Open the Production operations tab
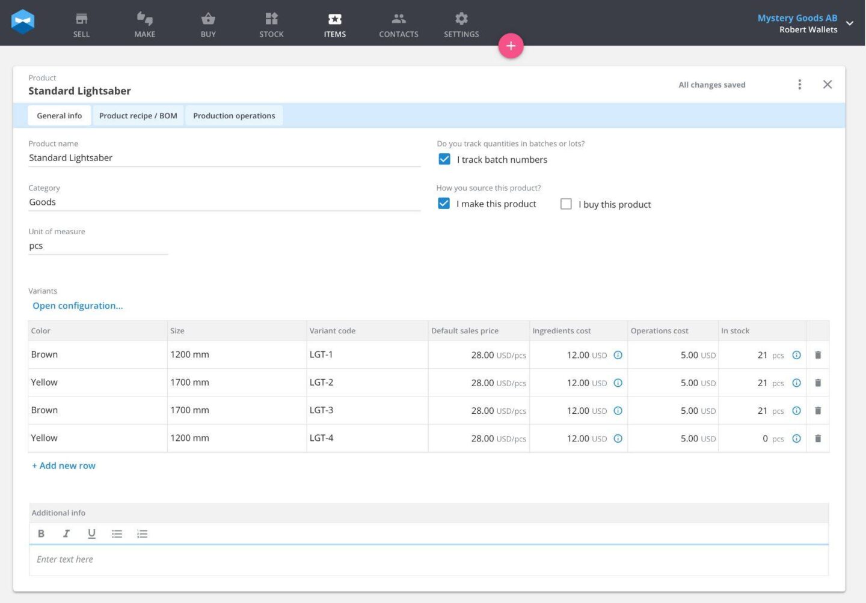 pyautogui.click(x=234, y=115)
